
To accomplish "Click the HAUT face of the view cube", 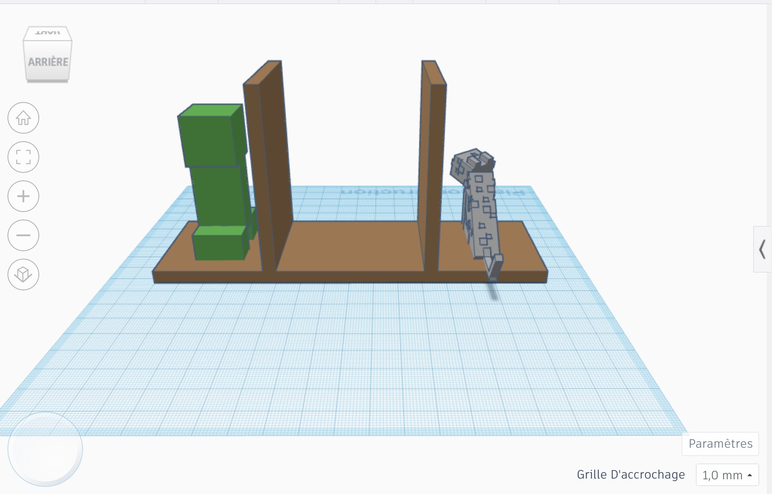I will (x=48, y=34).
